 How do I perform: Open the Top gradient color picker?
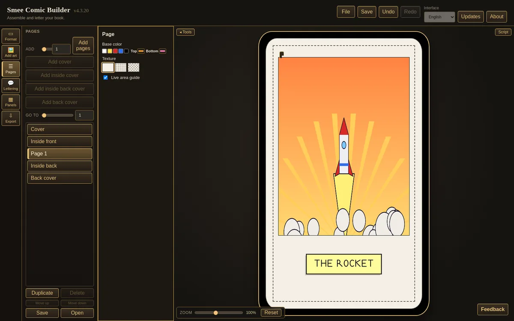(141, 51)
